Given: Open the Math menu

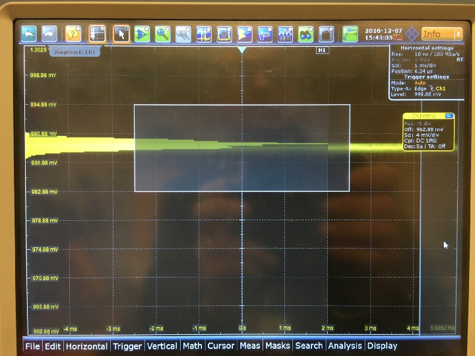Looking at the screenshot, I should pyautogui.click(x=193, y=345).
